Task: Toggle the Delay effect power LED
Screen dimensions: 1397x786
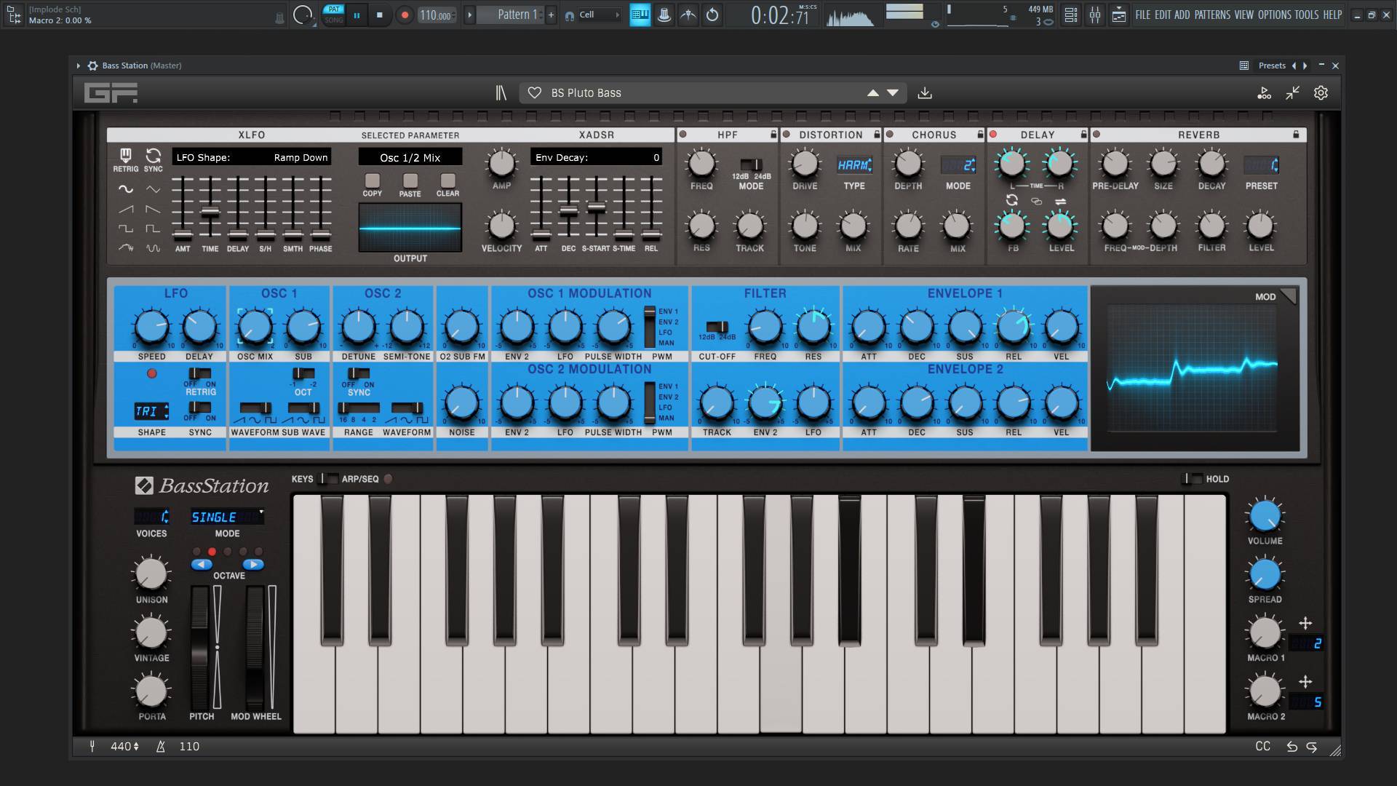Action: [x=992, y=135]
